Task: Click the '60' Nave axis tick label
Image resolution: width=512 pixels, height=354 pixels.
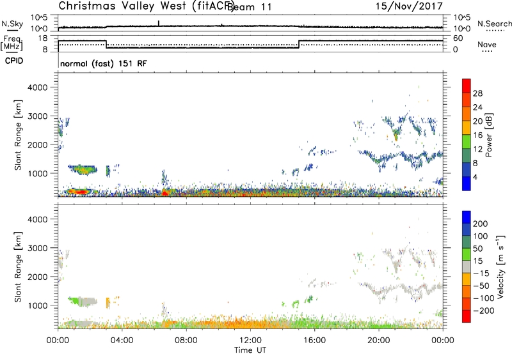Action: pos(458,38)
